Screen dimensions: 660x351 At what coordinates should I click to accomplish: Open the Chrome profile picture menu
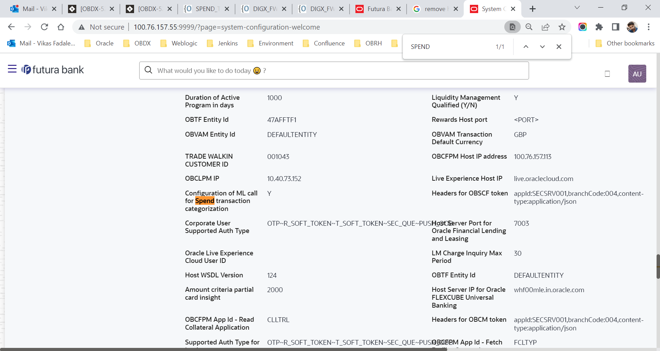(632, 27)
